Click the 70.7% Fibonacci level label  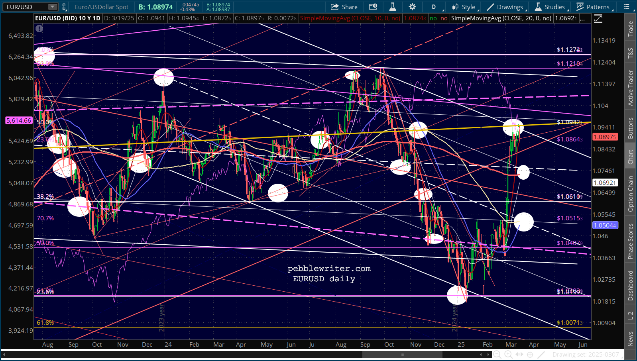point(45,218)
